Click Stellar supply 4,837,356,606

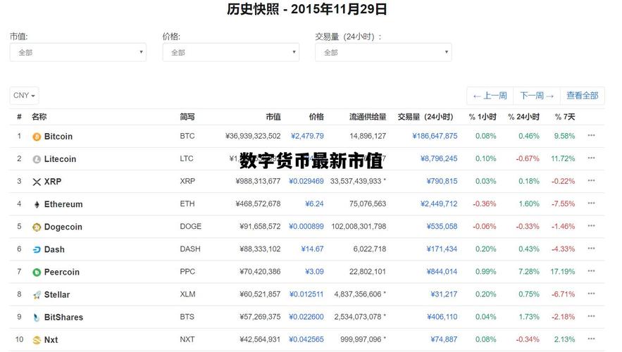point(358,294)
